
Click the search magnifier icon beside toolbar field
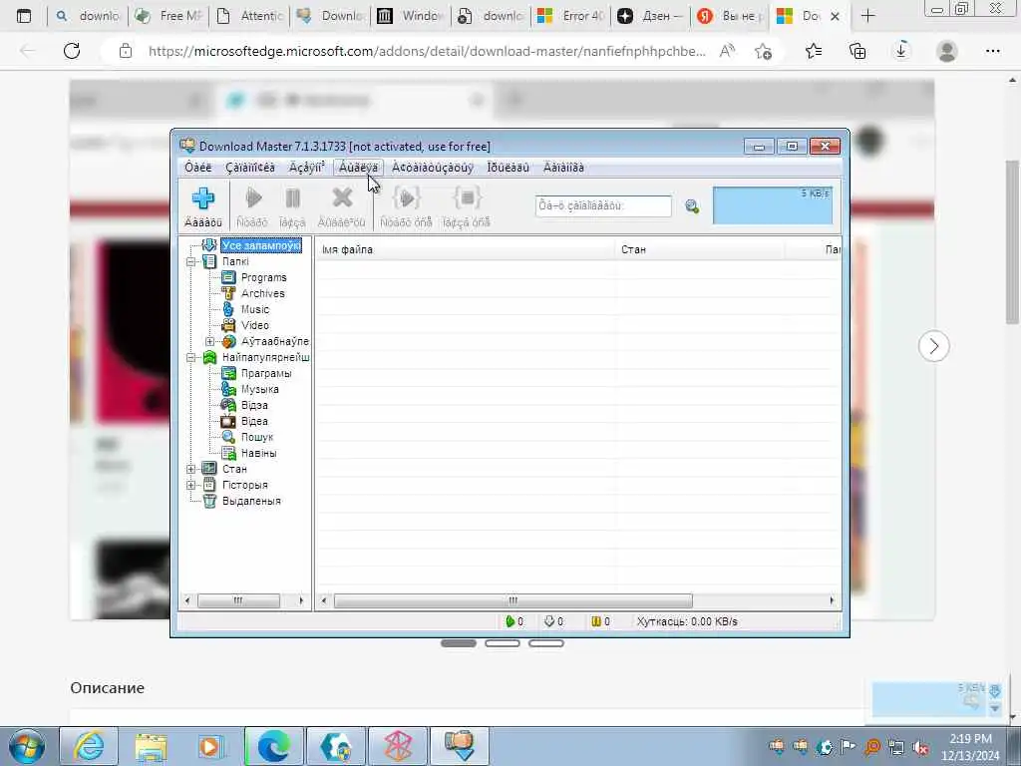pos(692,206)
